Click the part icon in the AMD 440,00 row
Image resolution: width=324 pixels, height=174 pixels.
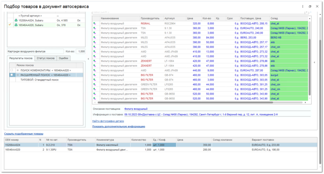95,71
